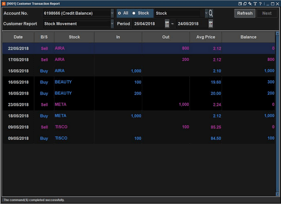The height and width of the screenshot is (204, 281).
Task: Sort by the B/S column header
Action: pyautogui.click(x=44, y=37)
